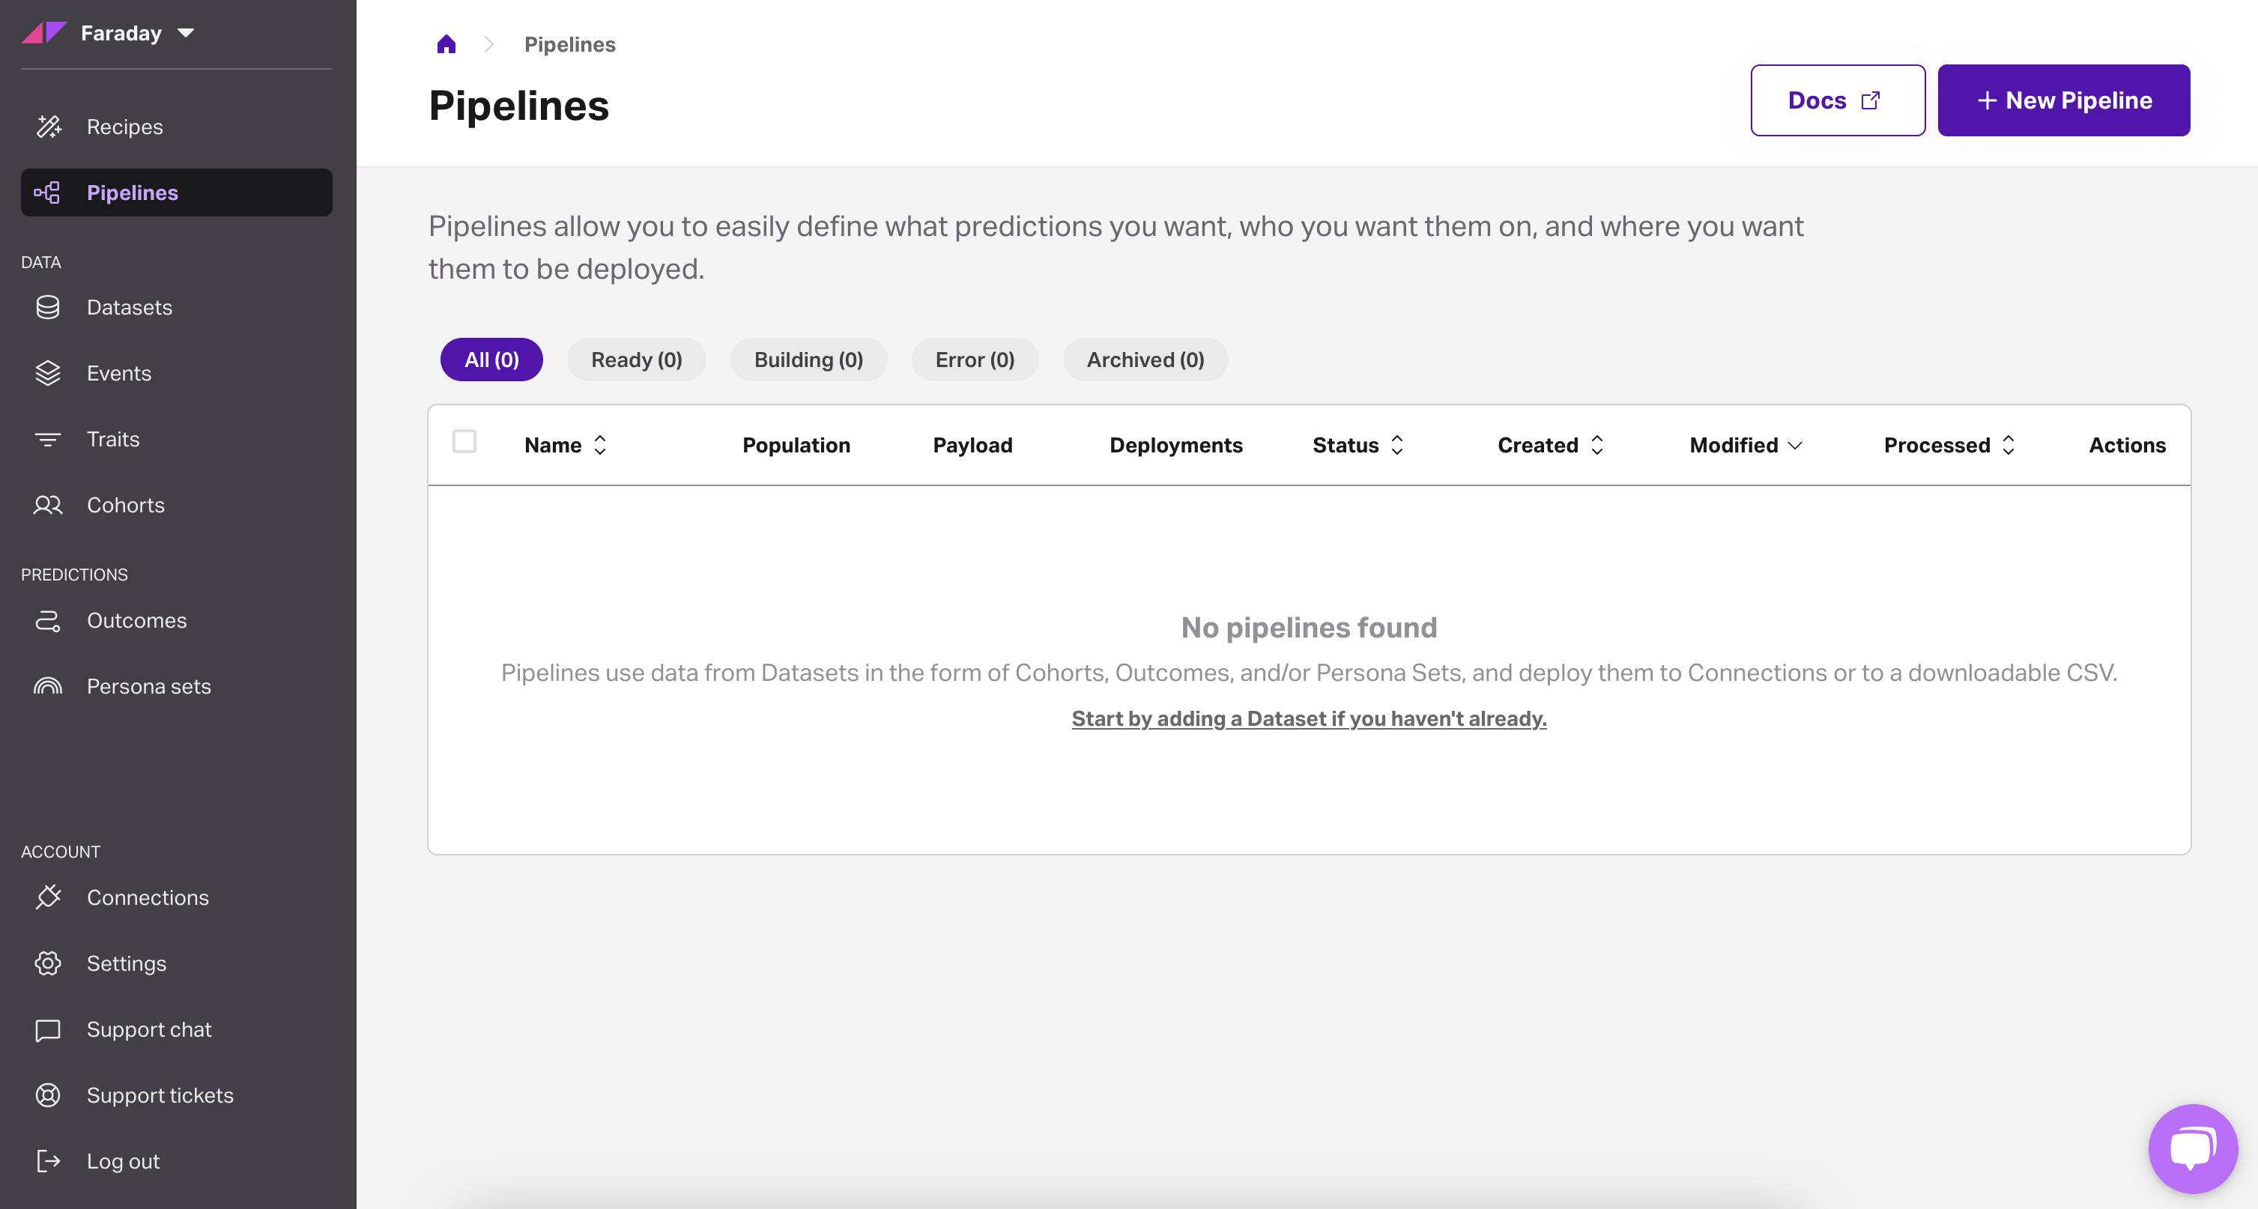The image size is (2258, 1209).
Task: Click the New Pipeline button
Action: [x=2063, y=100]
